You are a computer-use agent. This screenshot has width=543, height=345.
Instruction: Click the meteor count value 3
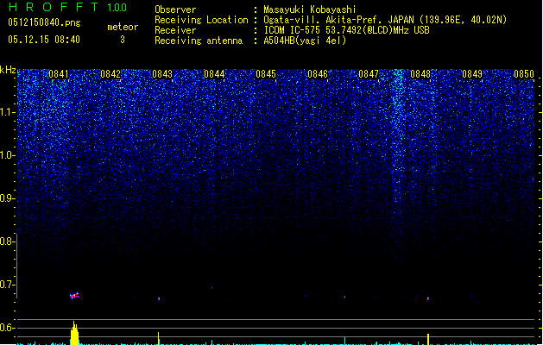coord(123,40)
